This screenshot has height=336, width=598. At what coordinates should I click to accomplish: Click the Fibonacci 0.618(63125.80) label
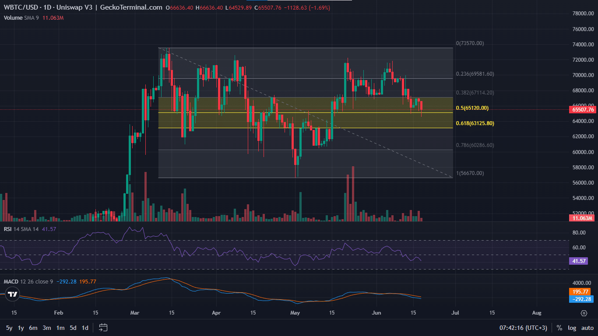pos(475,123)
